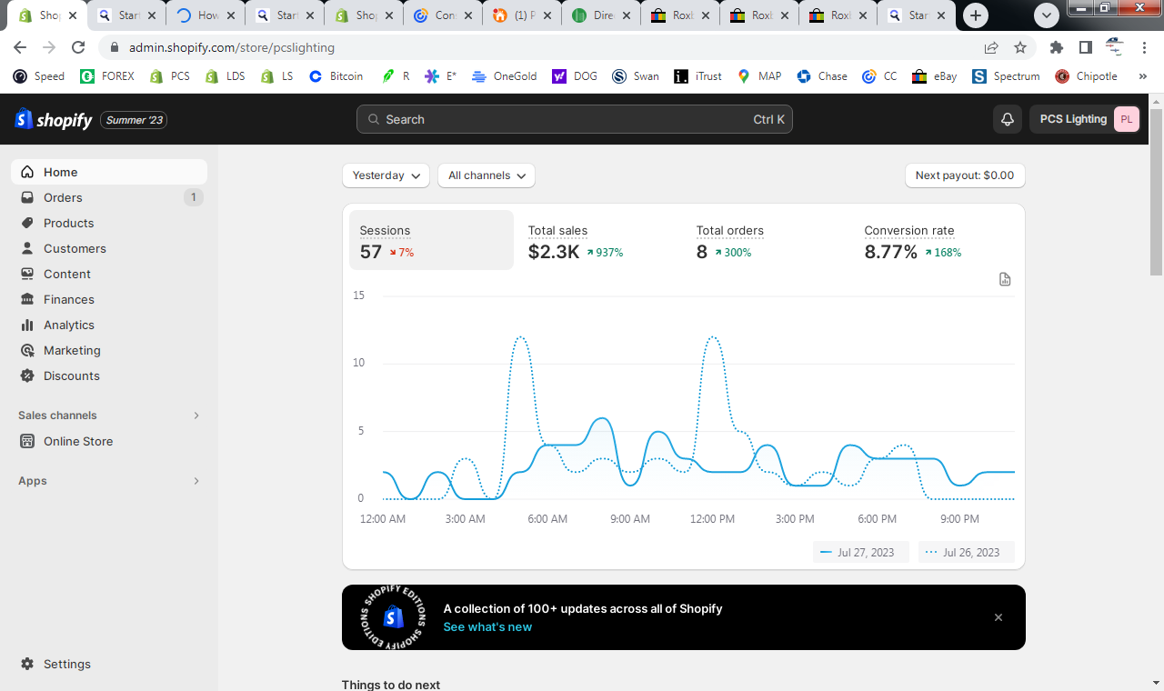Open the DOG bookmark
The width and height of the screenshot is (1164, 691).
[x=575, y=76]
